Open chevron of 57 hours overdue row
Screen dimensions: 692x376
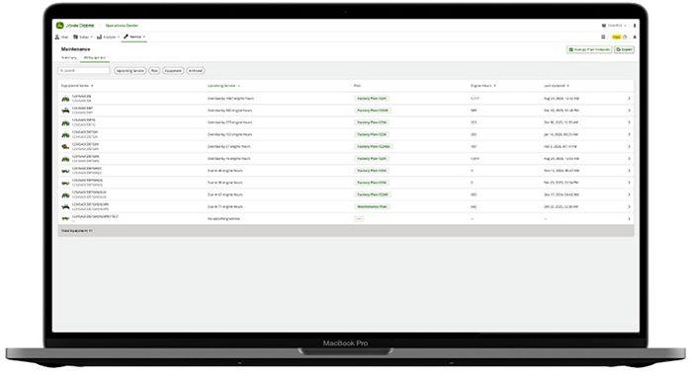[x=629, y=147]
